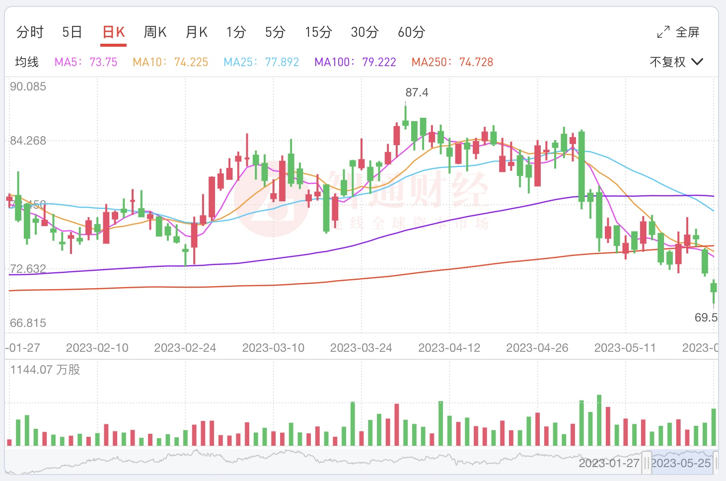The image size is (726, 481).
Task: Click the 87.4 peak price label
Action: coord(417,92)
